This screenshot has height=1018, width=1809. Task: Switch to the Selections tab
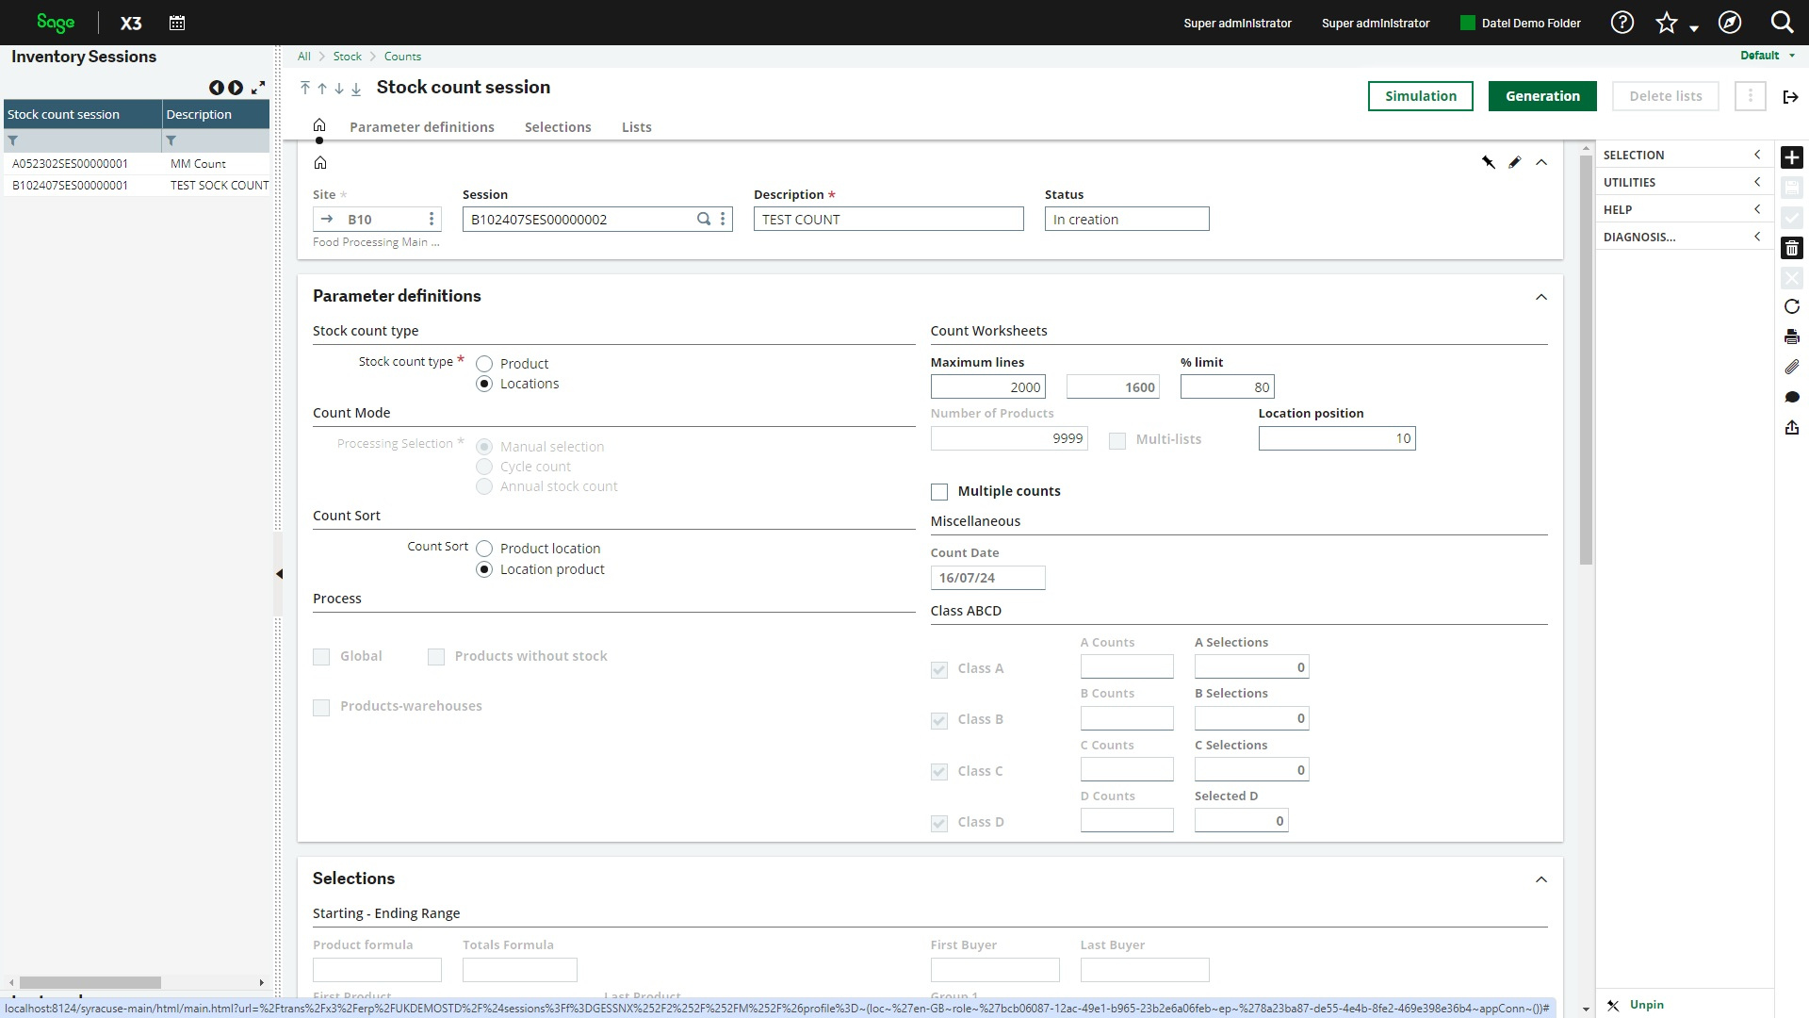pos(557,127)
